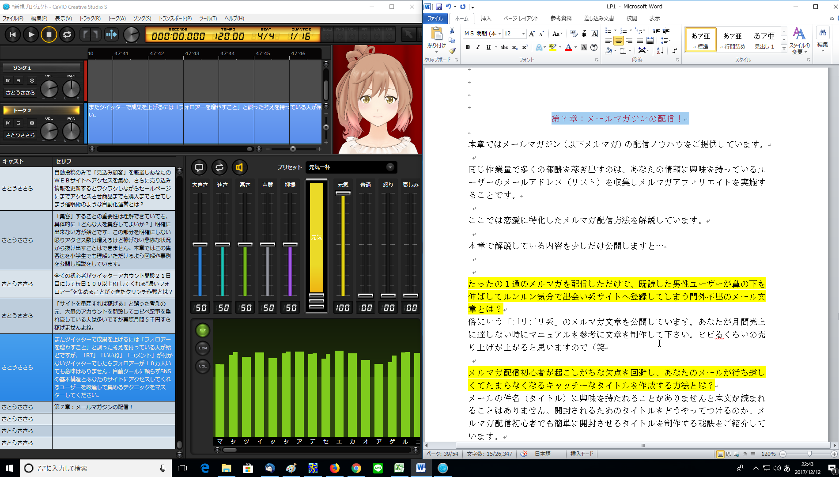Screen dimensions: 839x477
Task: Click the center align icon in Word
Action: tap(619, 41)
